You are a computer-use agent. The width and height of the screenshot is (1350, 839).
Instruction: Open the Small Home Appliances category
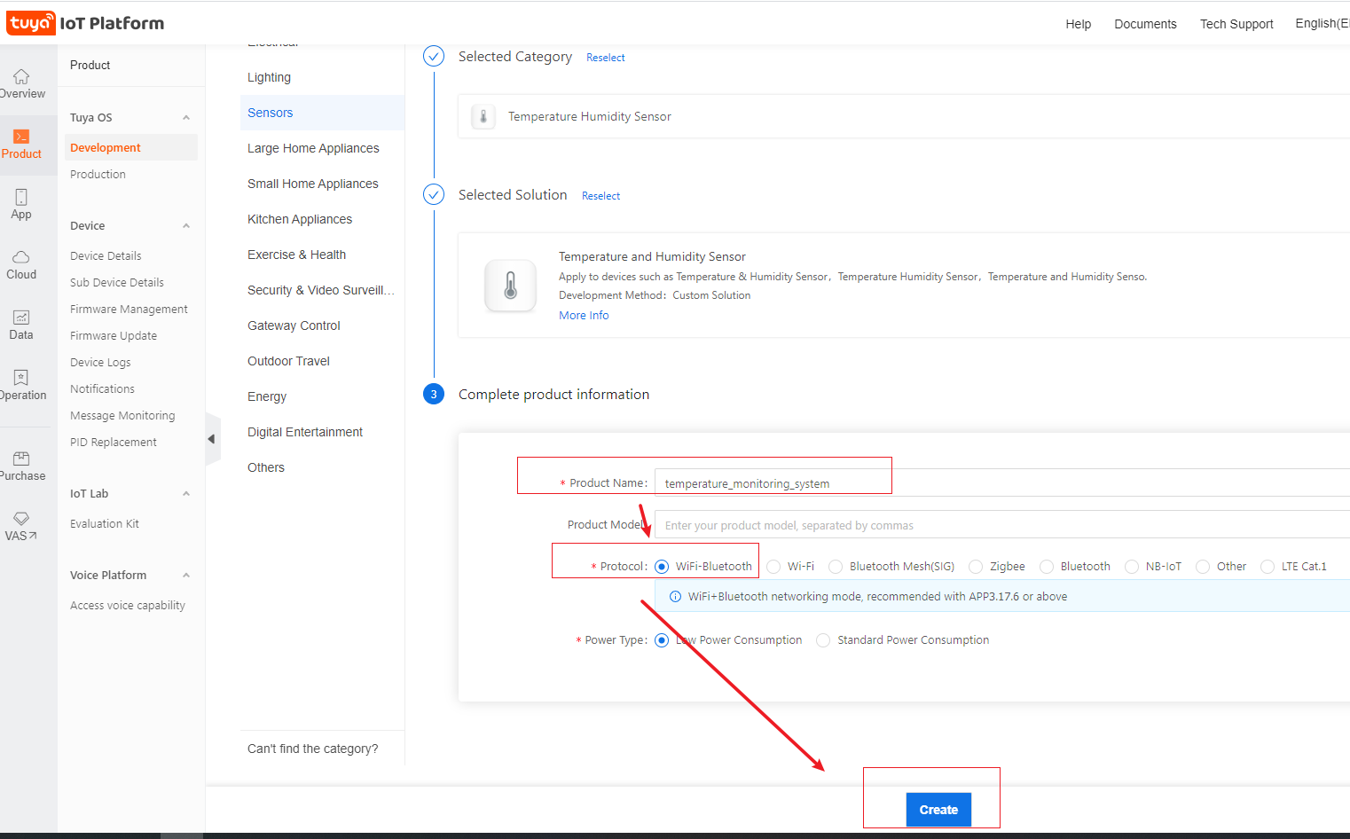point(322,184)
